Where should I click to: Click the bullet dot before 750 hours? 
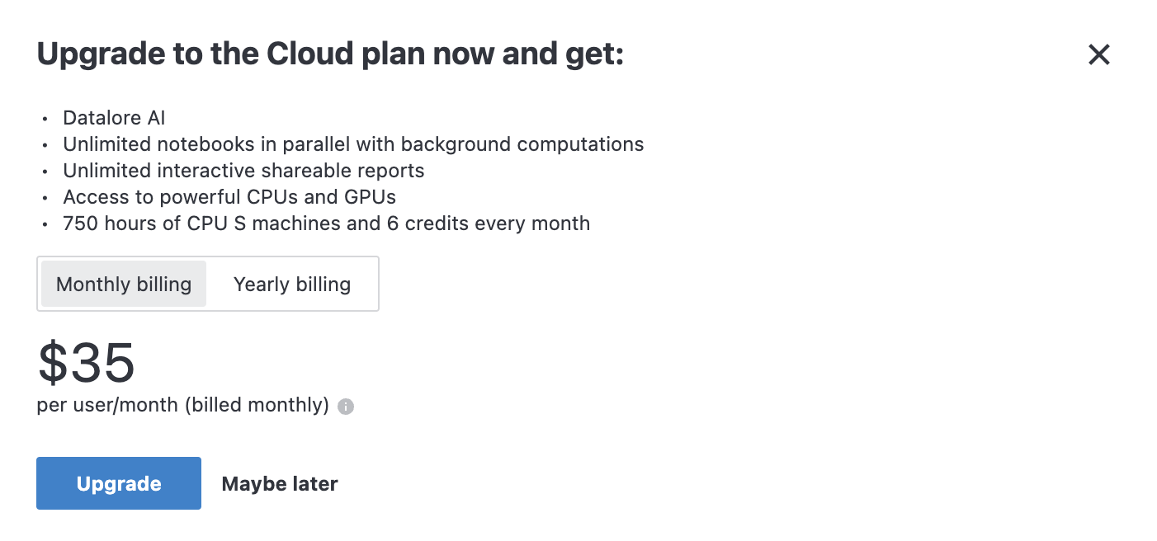coord(45,224)
